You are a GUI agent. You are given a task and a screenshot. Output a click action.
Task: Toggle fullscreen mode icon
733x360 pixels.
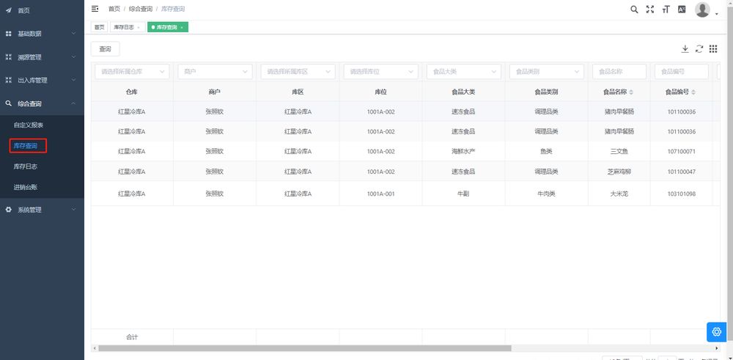tap(650, 10)
